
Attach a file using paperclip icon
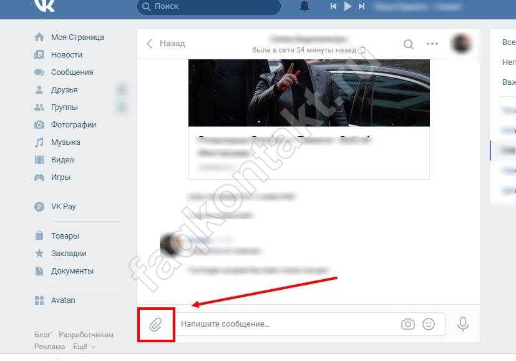(156, 325)
